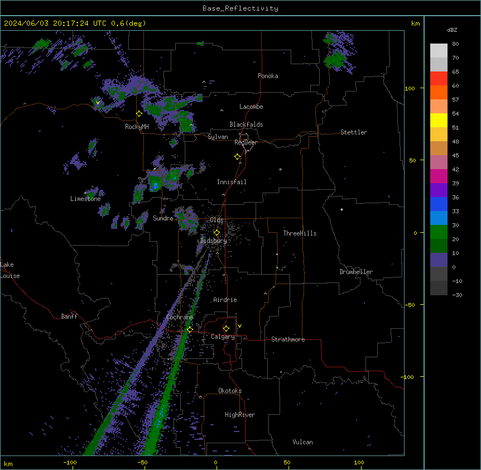Viewport: 481px width, 470px height.
Task: Click the Lake Louise label
Action: (10, 270)
